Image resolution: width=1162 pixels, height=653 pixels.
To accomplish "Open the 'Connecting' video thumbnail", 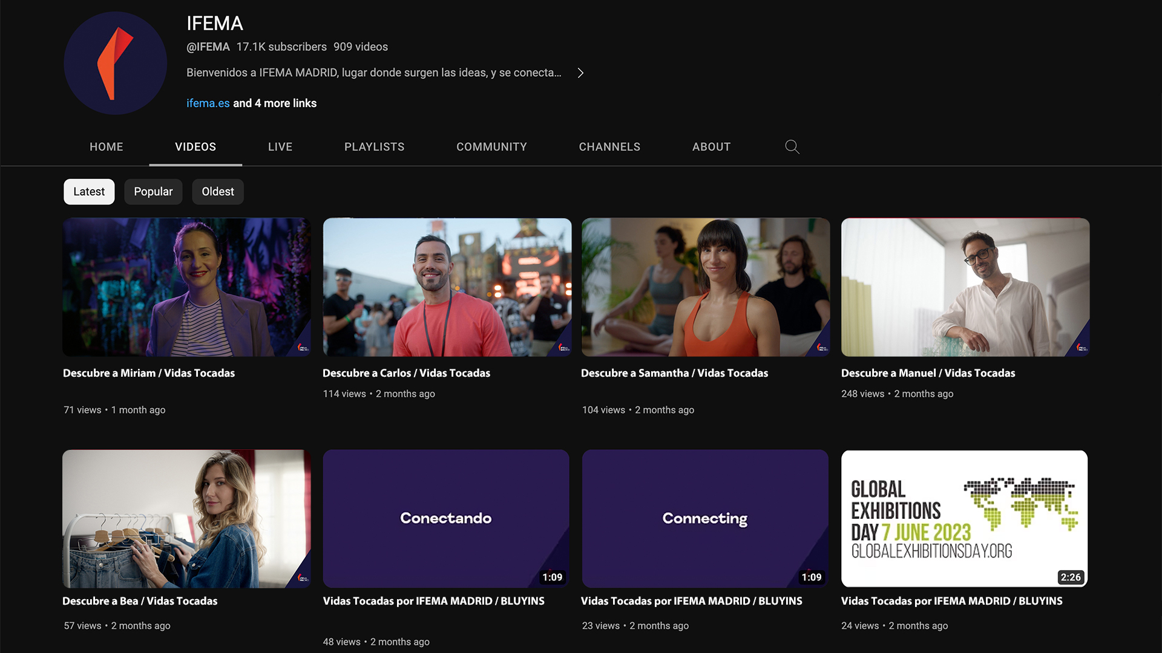I will (x=706, y=519).
